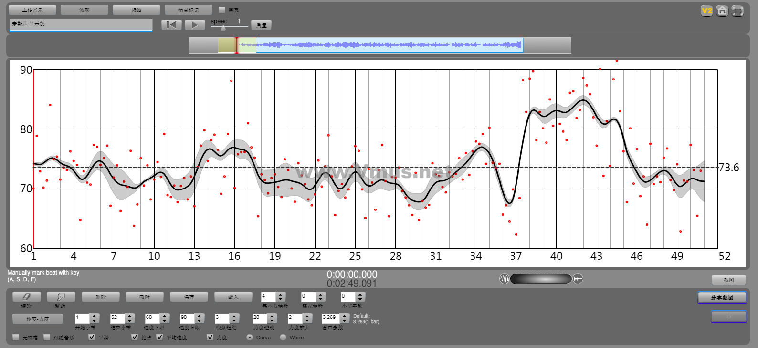
Task: Uncheck the 平均速度 checkbox
Action: pos(160,337)
